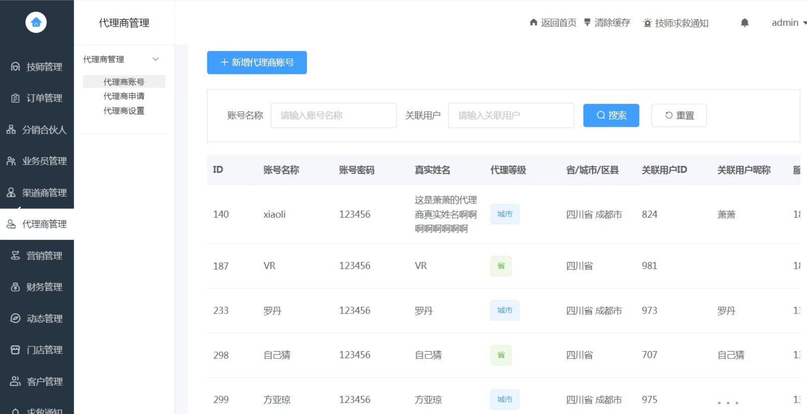The height and width of the screenshot is (414, 807).
Task: Click the 技师管理 sidebar icon
Action: tap(15, 66)
